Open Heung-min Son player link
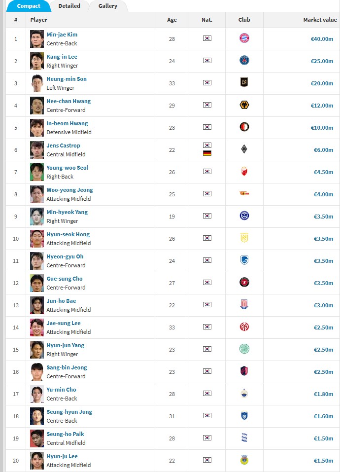 pyautogui.click(x=67, y=79)
